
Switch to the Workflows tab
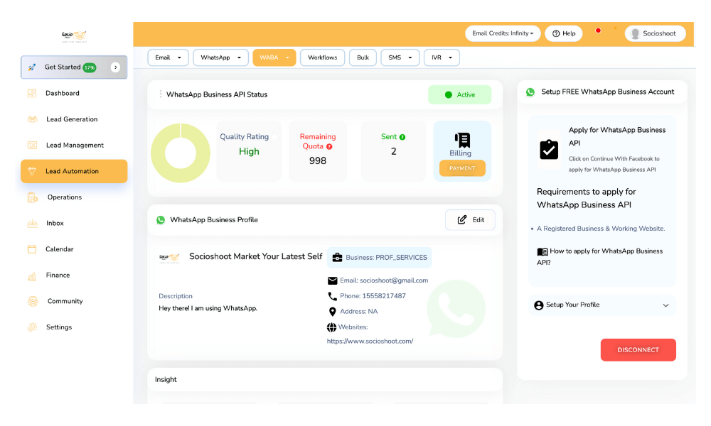point(323,58)
